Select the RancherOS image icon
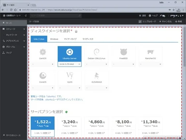Image resolution: width=186 pixels, height=140 pixels. [150, 52]
